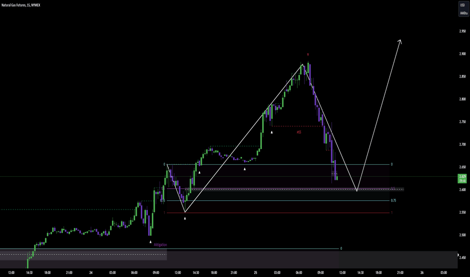Click the red triangle marker above the peak
This screenshot has width=470, height=277.
point(308,55)
